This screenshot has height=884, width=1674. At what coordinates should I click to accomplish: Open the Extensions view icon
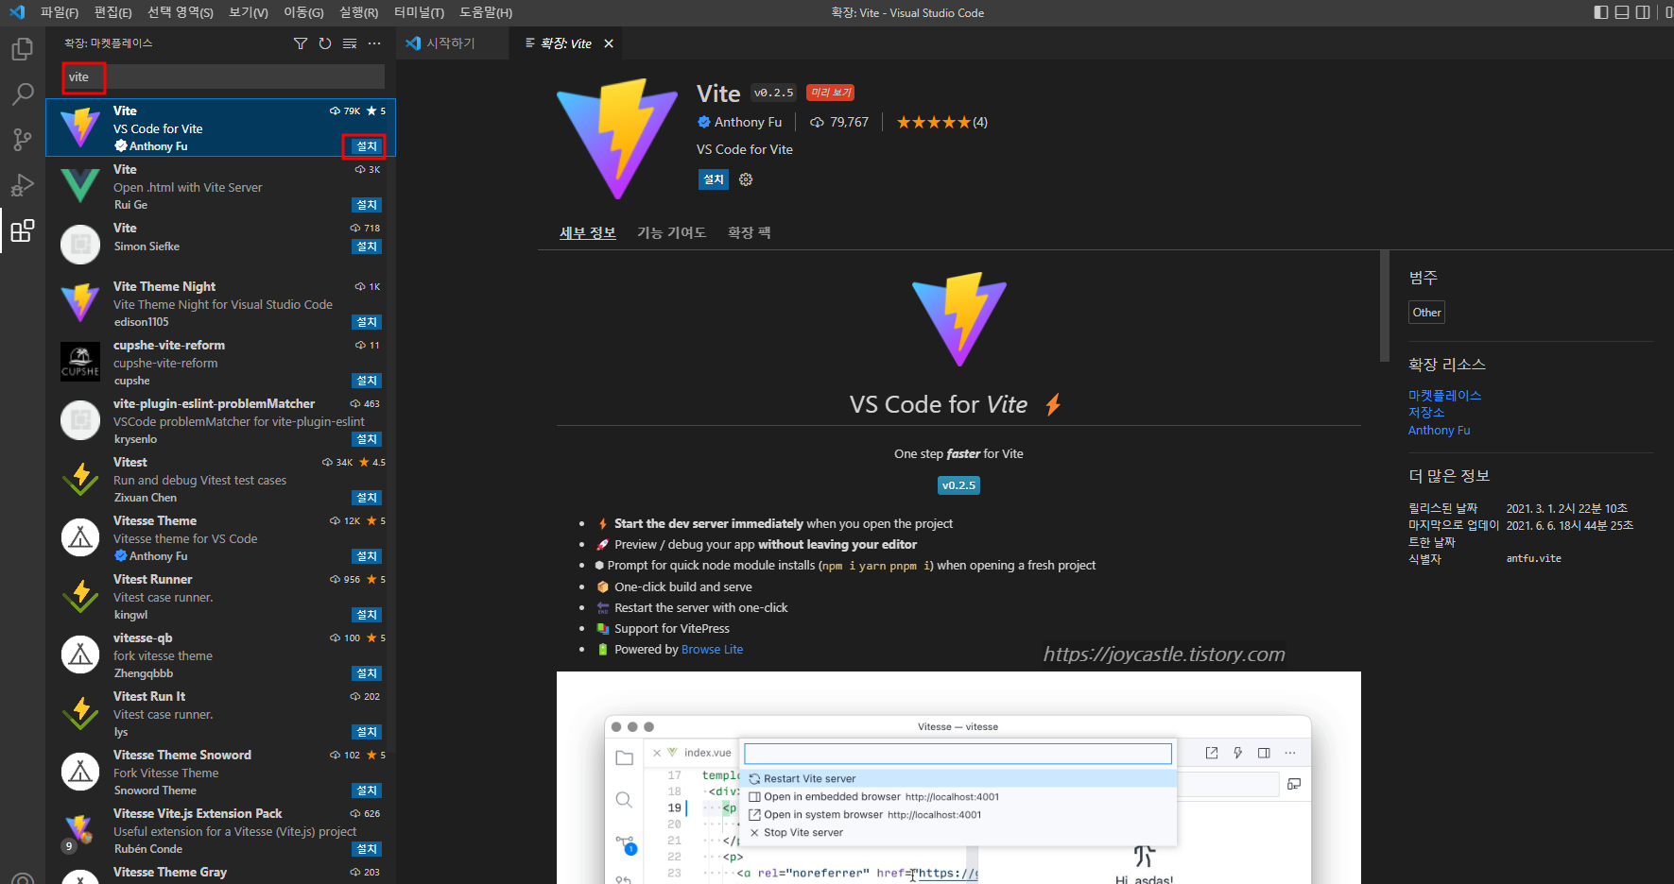click(x=23, y=230)
